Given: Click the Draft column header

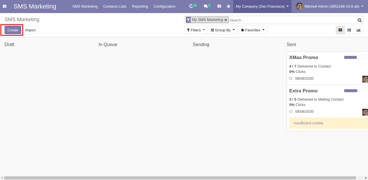Looking at the screenshot, I should coord(9,44).
